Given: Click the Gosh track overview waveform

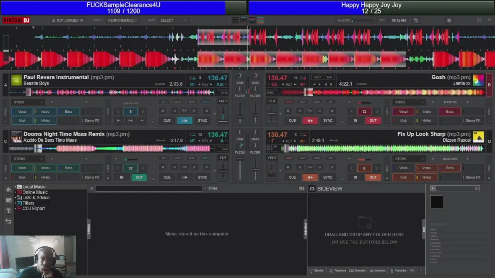Looking at the screenshot, I should [x=383, y=92].
